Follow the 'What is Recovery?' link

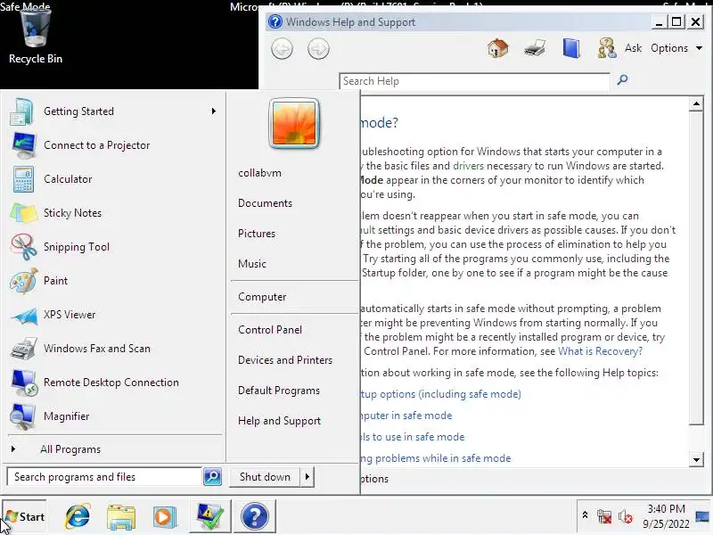click(x=600, y=351)
